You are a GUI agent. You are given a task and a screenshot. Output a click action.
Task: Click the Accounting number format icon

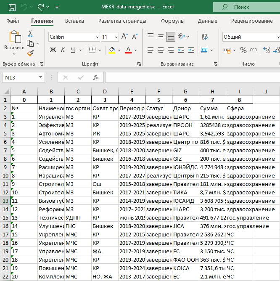tap(227, 50)
